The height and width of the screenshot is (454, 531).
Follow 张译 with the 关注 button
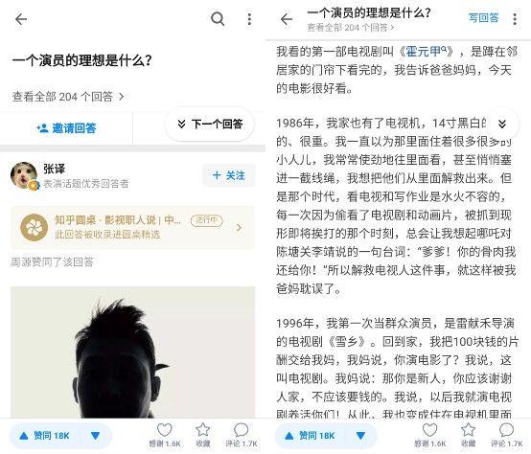(228, 175)
